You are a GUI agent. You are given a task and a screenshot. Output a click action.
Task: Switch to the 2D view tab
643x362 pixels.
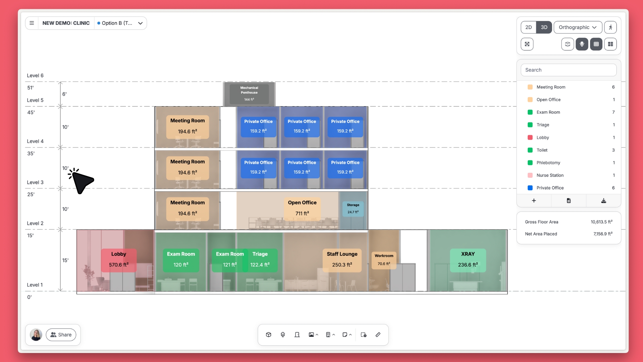coord(528,27)
